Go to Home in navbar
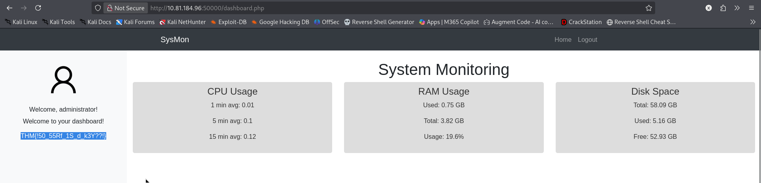 coord(563,39)
